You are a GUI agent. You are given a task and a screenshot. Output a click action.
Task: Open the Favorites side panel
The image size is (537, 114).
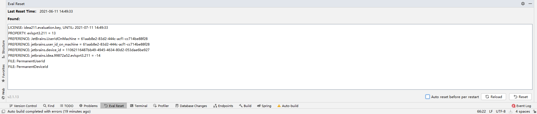point(3,73)
